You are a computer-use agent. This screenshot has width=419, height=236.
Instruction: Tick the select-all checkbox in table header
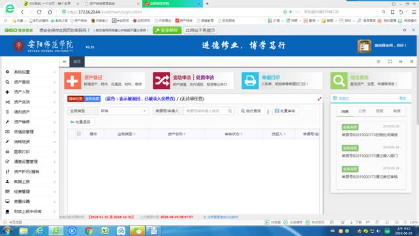point(79,133)
